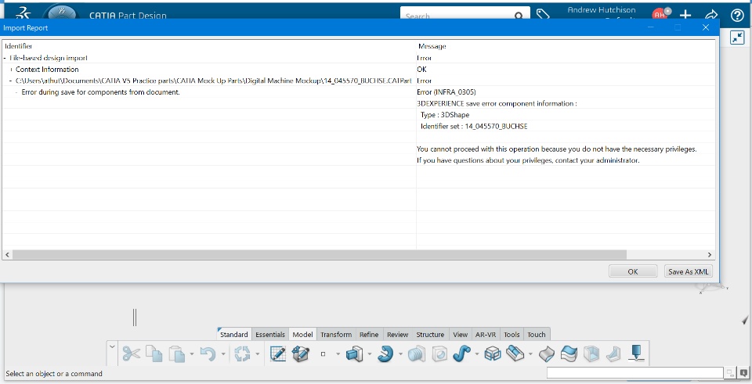The height and width of the screenshot is (384, 752).
Task: Switch to the Essentials tab
Action: tap(270, 335)
